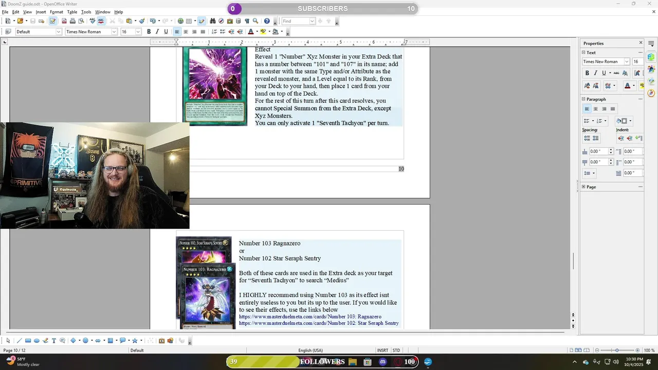Image resolution: width=658 pixels, height=370 pixels.
Task: Toggle Edit File mode icon
Action: click(x=52, y=21)
